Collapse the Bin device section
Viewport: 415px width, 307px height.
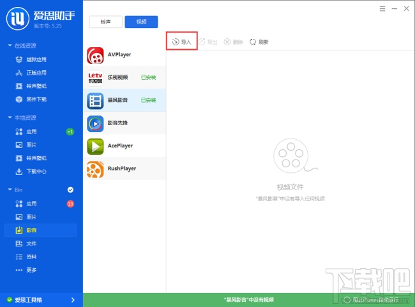tap(10, 190)
